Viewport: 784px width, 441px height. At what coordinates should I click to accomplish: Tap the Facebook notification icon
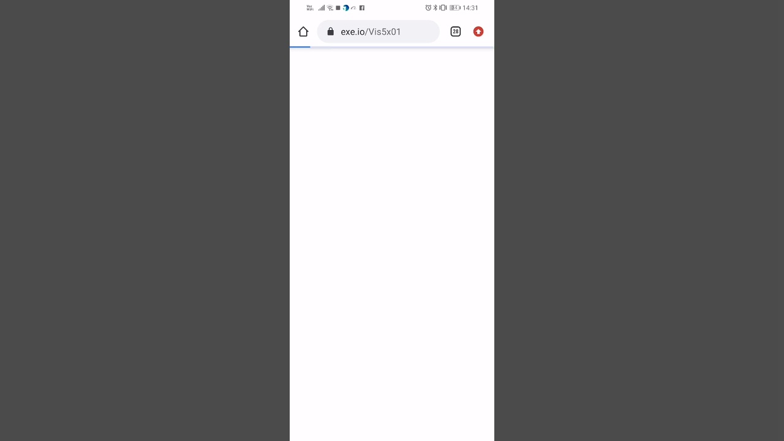(362, 8)
